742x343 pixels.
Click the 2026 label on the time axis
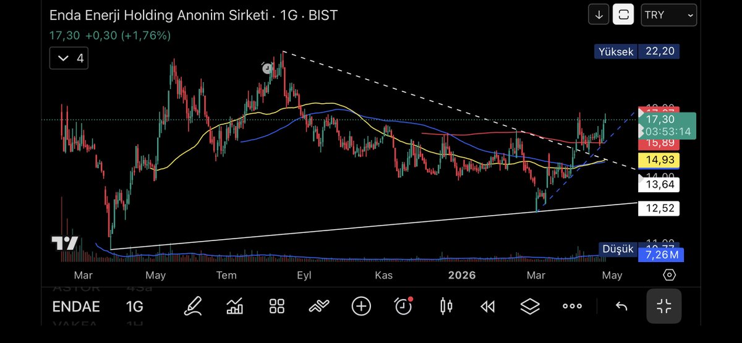coord(463,275)
